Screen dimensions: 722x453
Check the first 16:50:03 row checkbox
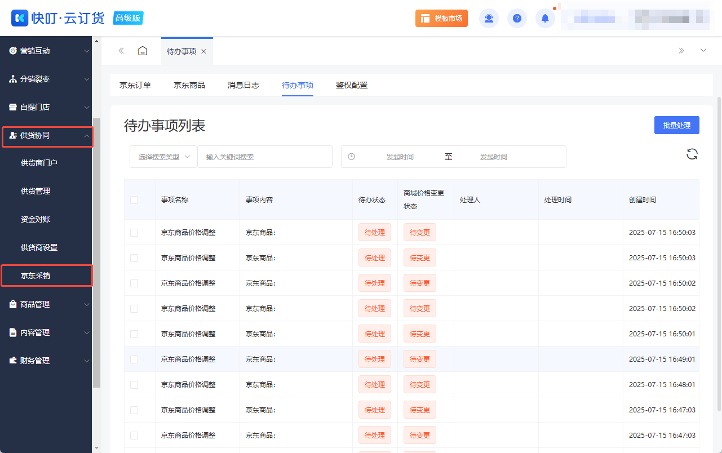[x=134, y=232]
